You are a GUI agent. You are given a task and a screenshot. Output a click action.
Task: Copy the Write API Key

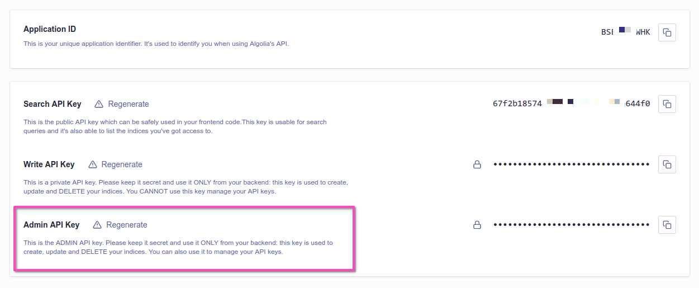click(667, 164)
